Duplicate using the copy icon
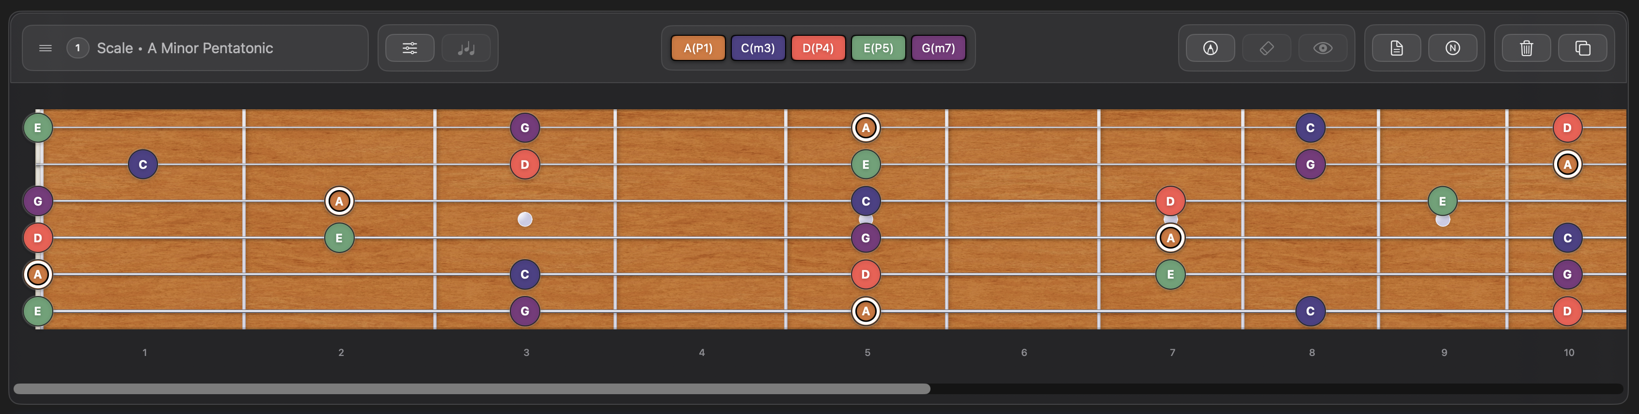The width and height of the screenshot is (1639, 414). (1582, 48)
